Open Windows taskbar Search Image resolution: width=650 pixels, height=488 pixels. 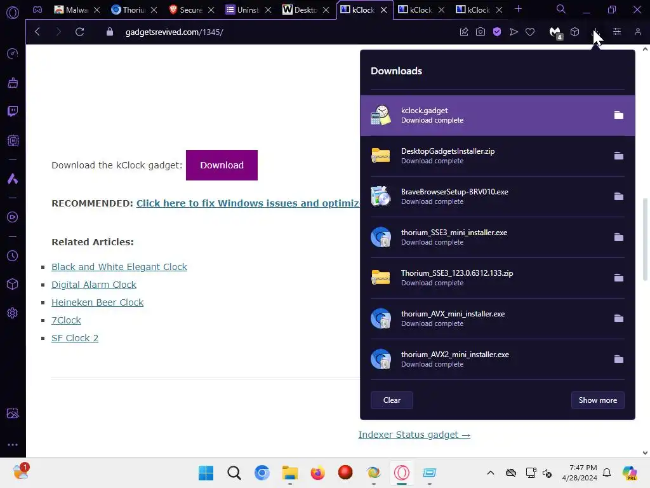click(234, 473)
